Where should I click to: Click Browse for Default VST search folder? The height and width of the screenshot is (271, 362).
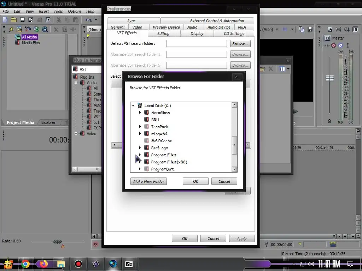pyautogui.click(x=240, y=43)
